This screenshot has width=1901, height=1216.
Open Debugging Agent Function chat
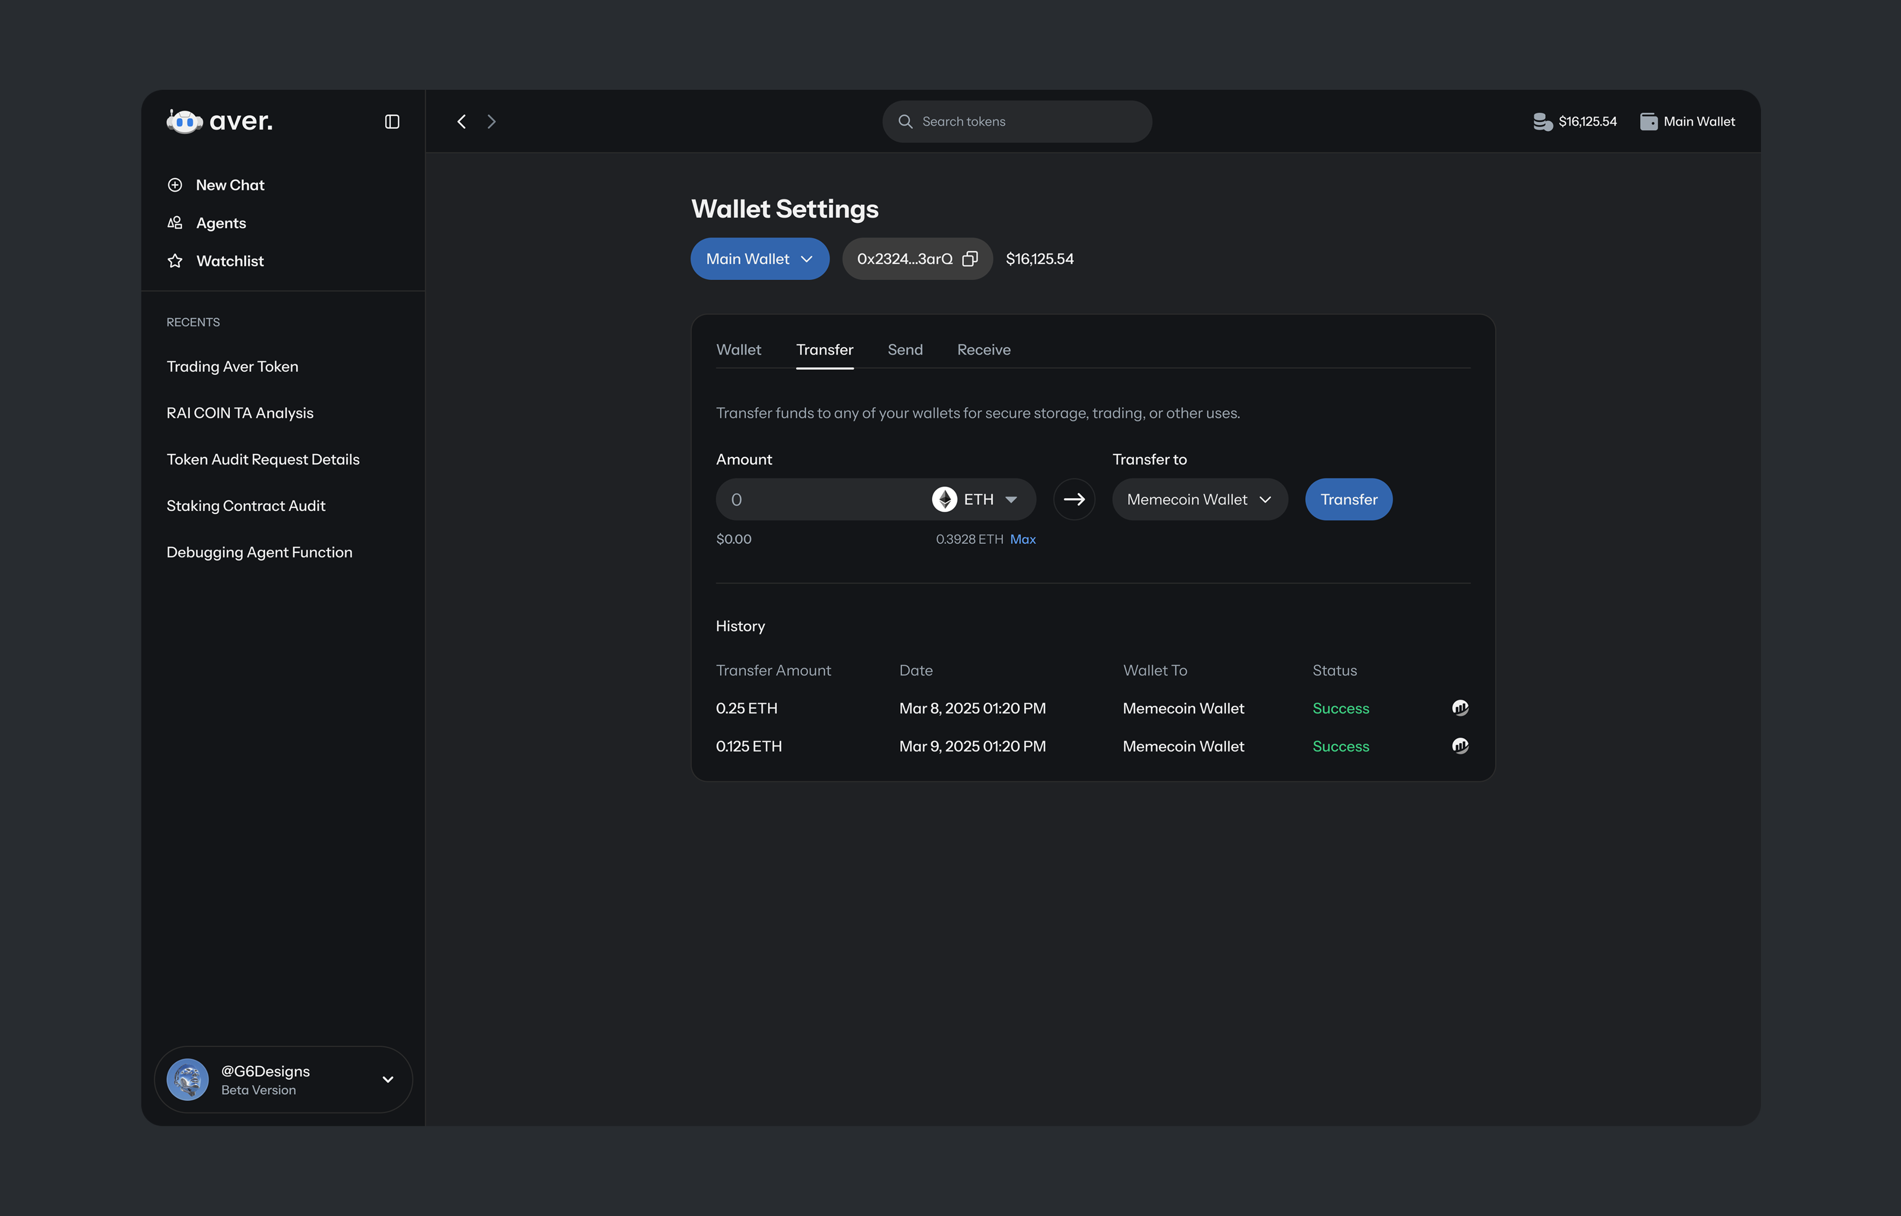[259, 552]
